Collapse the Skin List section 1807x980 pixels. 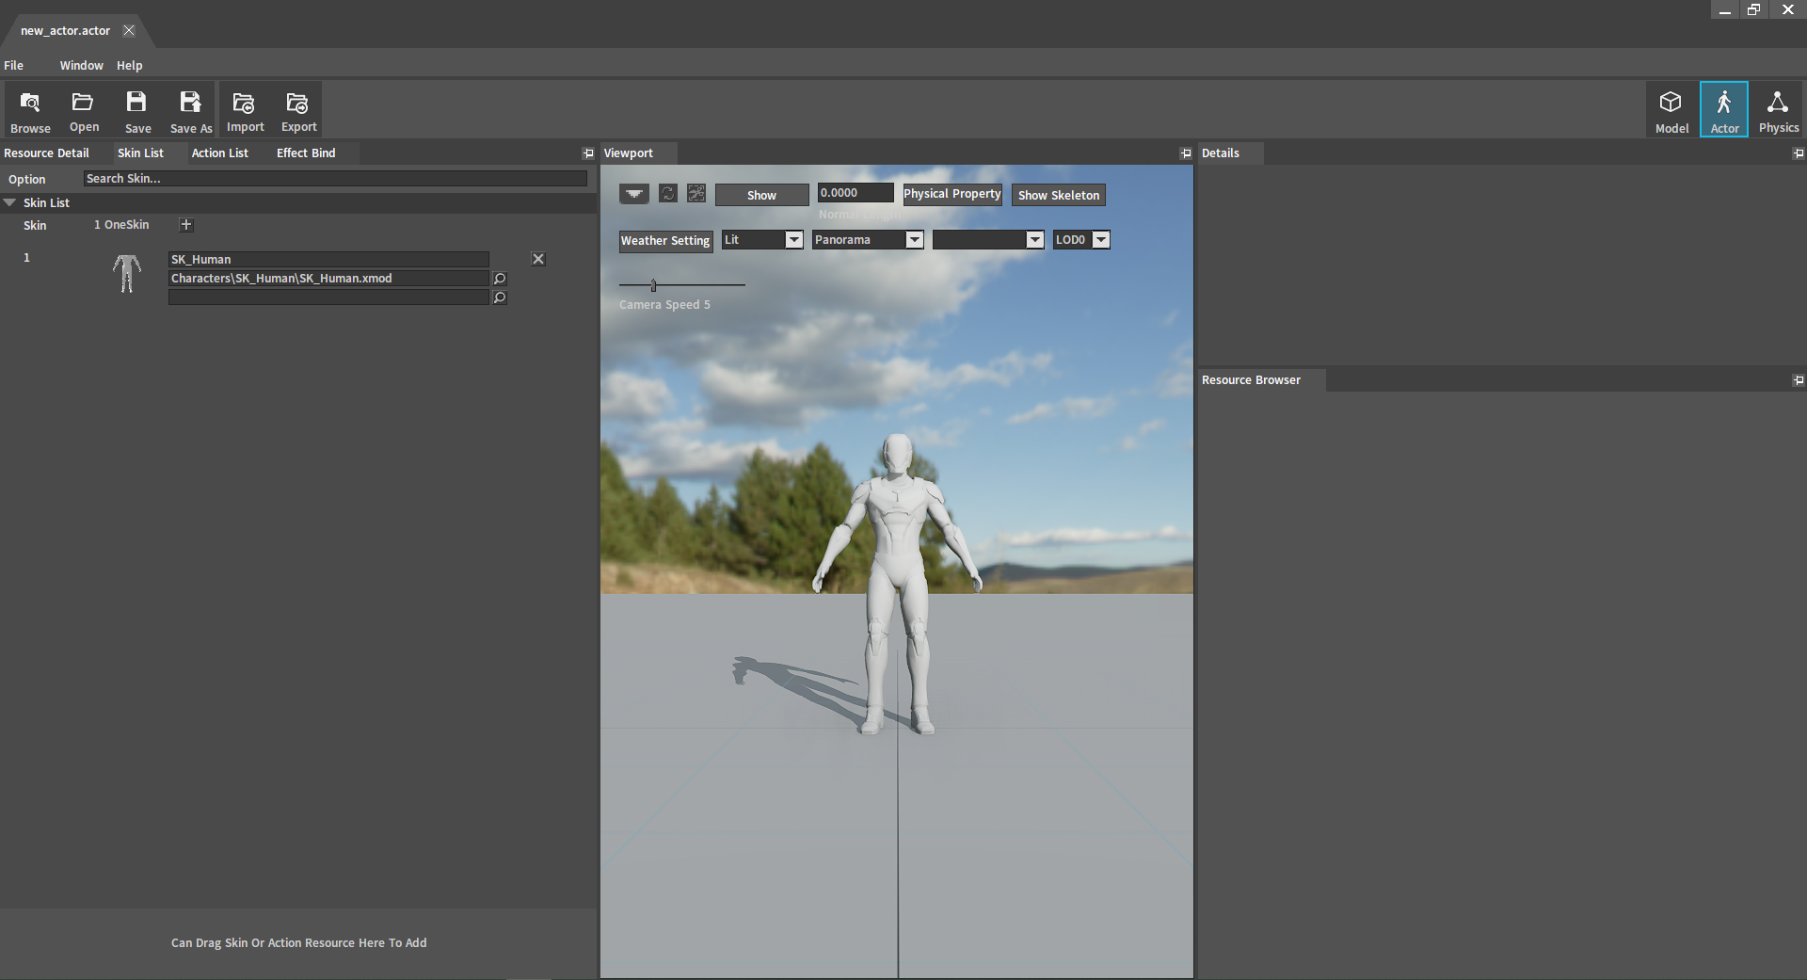pyautogui.click(x=9, y=202)
